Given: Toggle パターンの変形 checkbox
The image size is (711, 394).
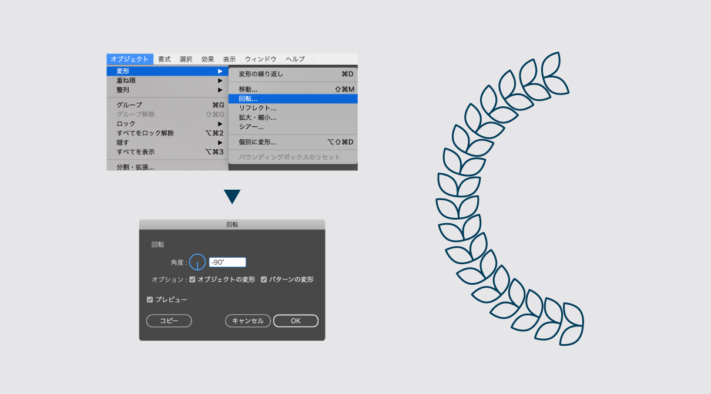Looking at the screenshot, I should (264, 279).
